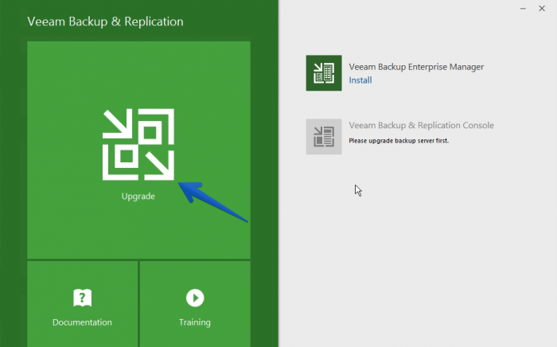
Task: Minimize the installer window
Action: click(523, 9)
